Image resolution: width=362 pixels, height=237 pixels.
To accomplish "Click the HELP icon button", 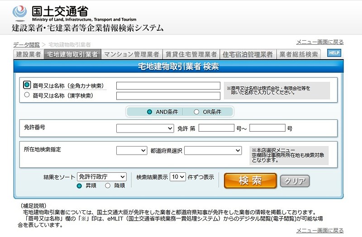I will (x=334, y=53).
